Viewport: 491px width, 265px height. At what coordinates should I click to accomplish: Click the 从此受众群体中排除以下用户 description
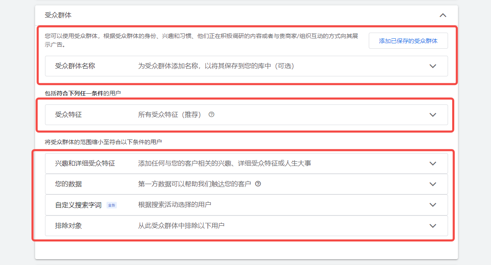[x=181, y=226]
